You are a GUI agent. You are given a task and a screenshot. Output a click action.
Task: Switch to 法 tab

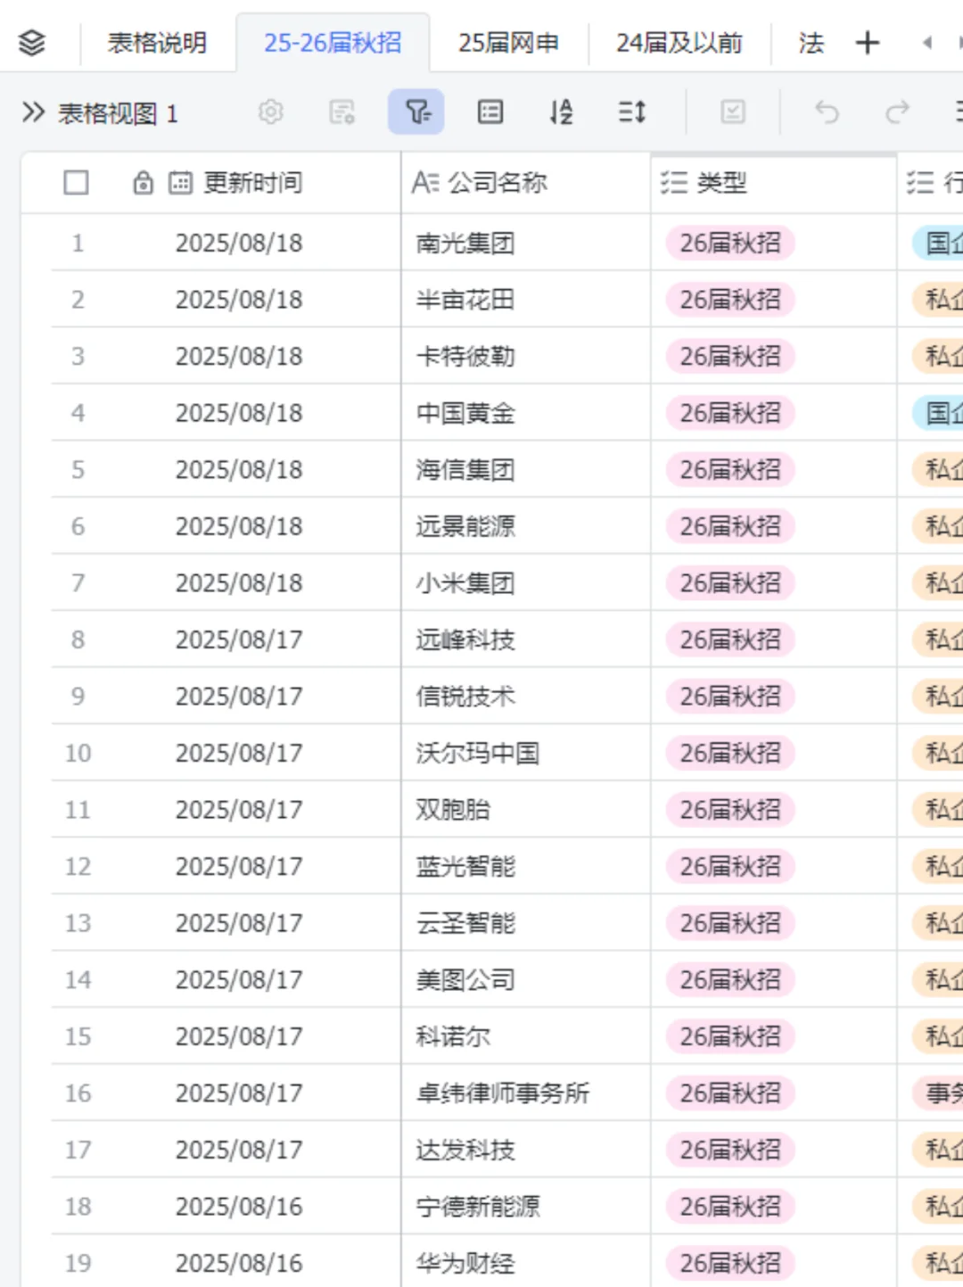tap(811, 43)
